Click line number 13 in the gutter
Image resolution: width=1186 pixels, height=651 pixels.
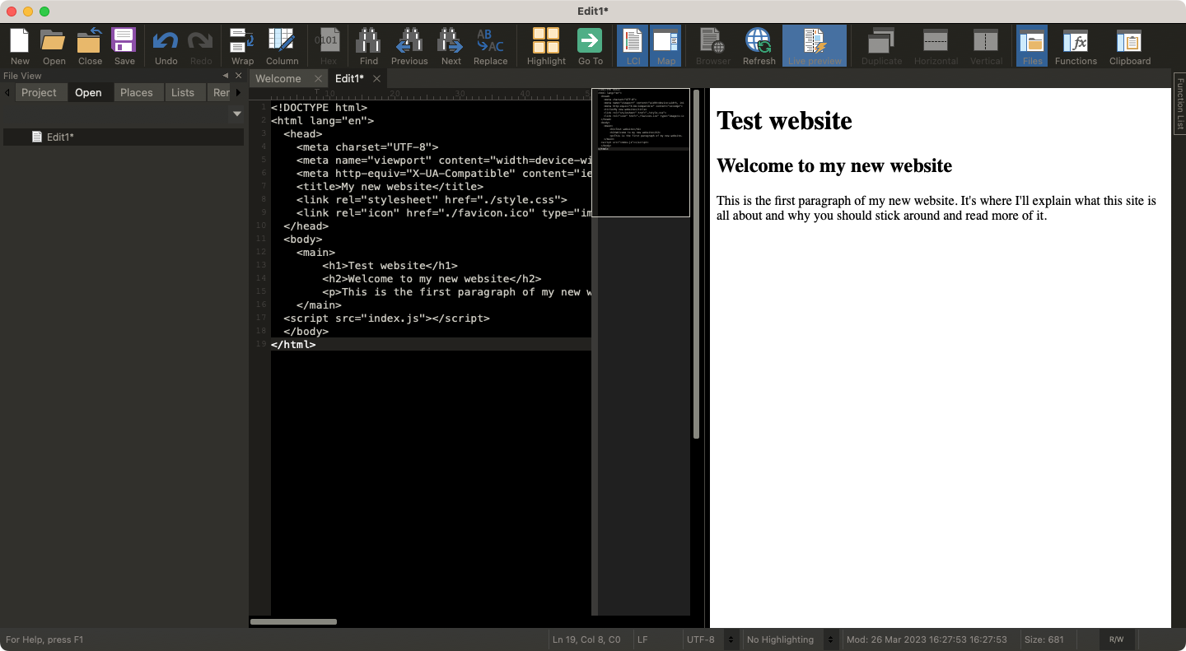coord(261,265)
